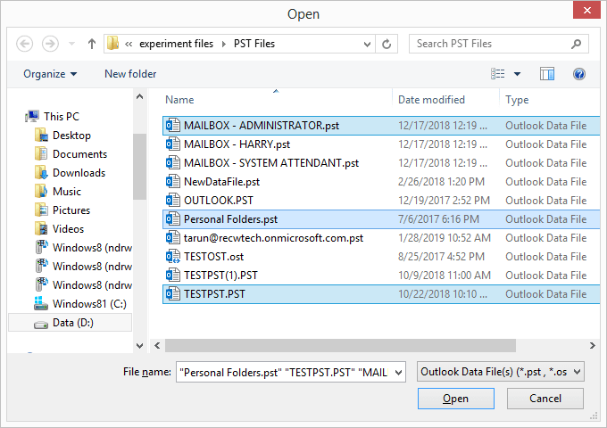Viewport: 607px width, 428px height.
Task: Change view using the view icon
Action: pos(498,73)
